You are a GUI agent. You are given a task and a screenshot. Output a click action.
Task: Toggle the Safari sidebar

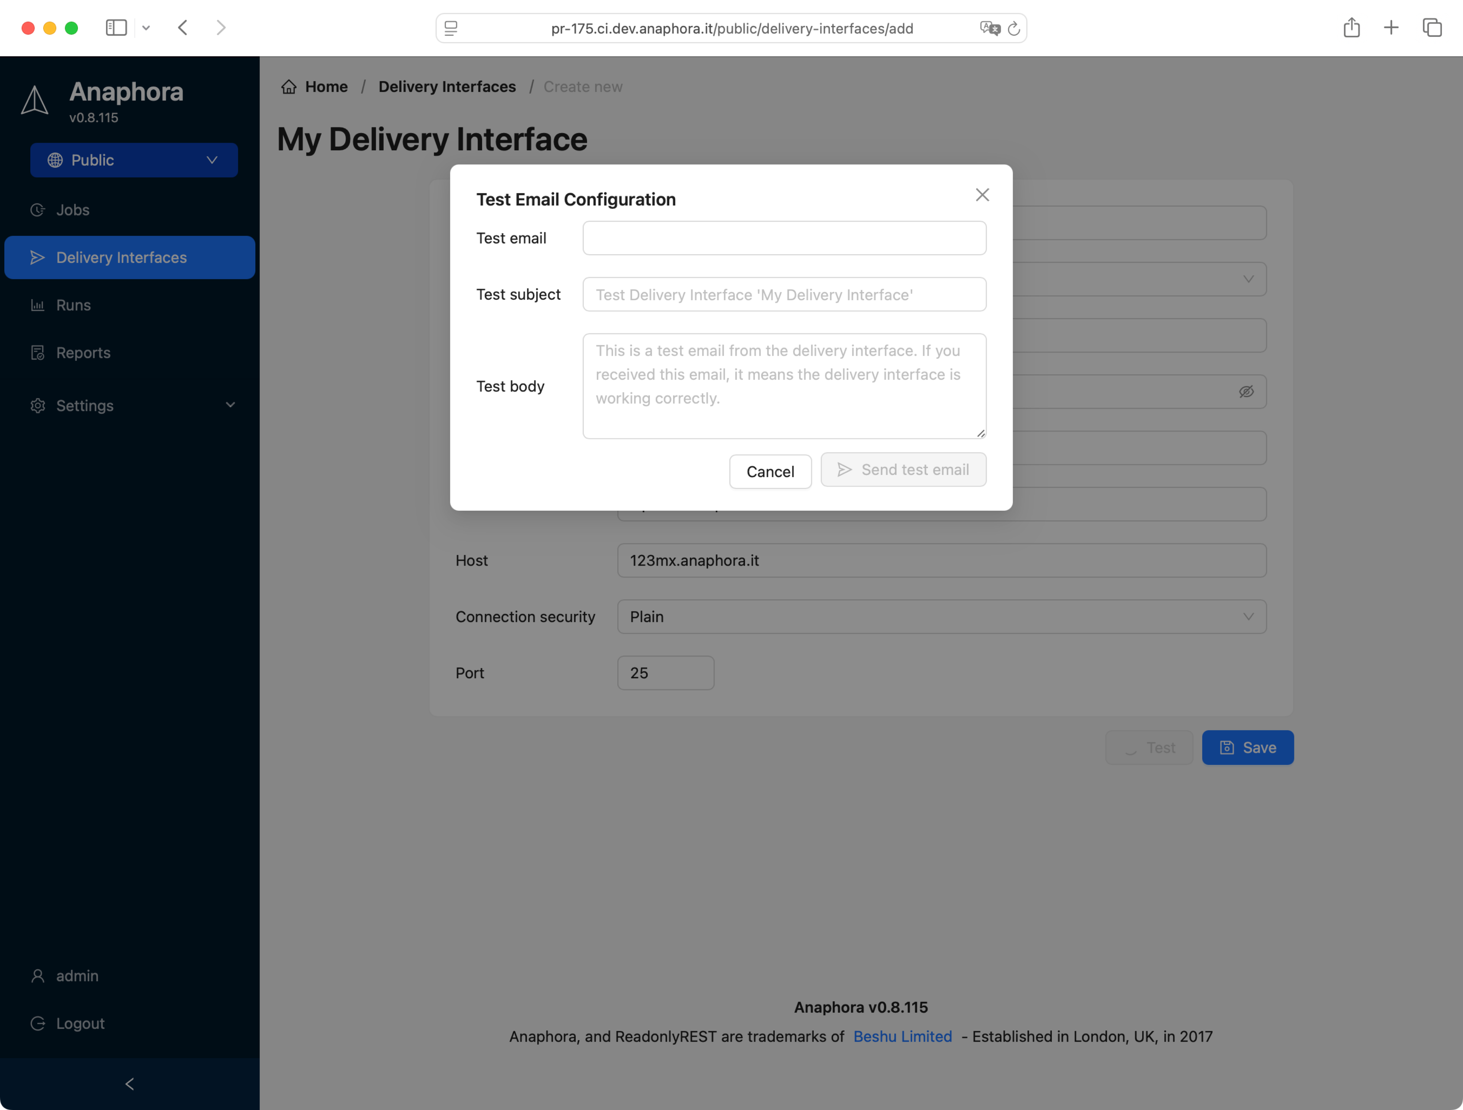click(x=116, y=28)
